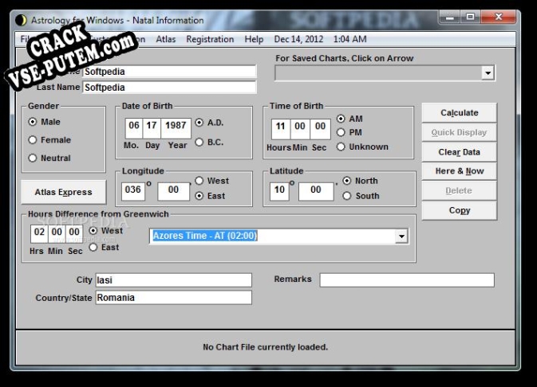Click the City field containing Iasi
This screenshot has width=537, height=387.
click(x=174, y=280)
